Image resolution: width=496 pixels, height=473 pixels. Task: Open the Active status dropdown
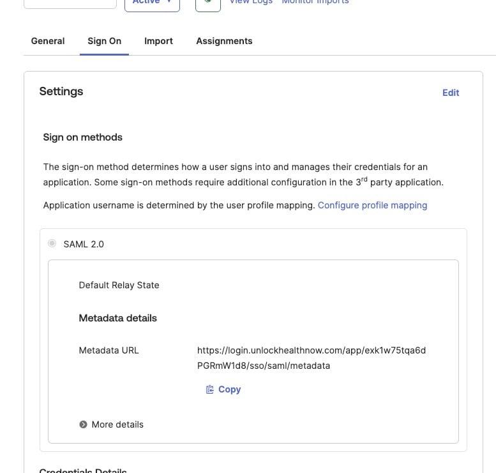click(x=152, y=3)
